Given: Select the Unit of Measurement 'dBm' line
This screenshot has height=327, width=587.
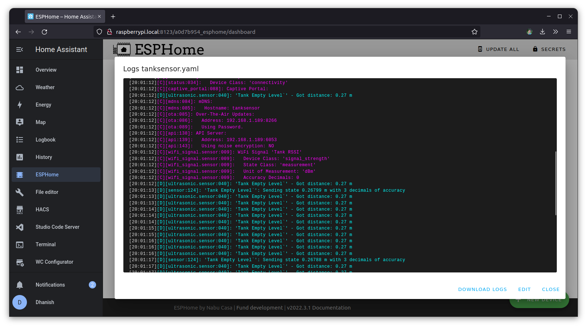Looking at the screenshot, I should 222,171.
